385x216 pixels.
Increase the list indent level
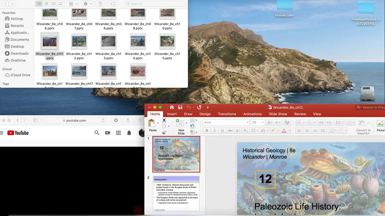click(329, 122)
